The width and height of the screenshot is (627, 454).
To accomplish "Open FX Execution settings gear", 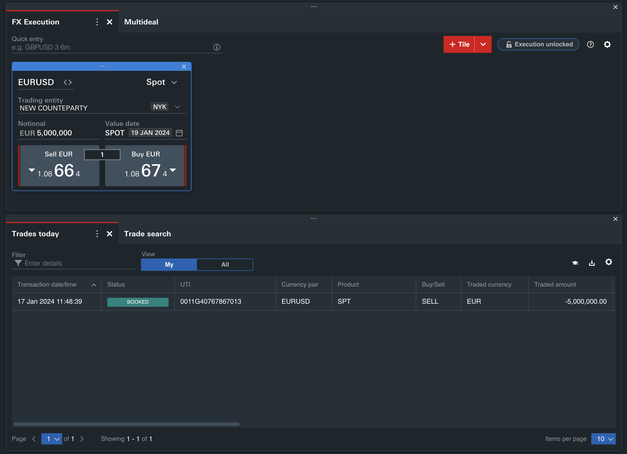I will click(x=607, y=44).
